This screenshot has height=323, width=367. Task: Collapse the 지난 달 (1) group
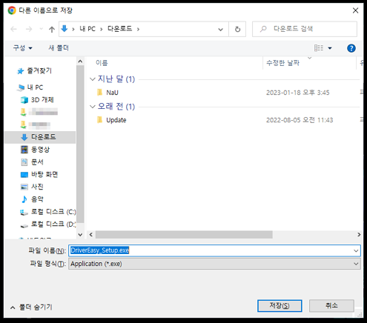93,79
